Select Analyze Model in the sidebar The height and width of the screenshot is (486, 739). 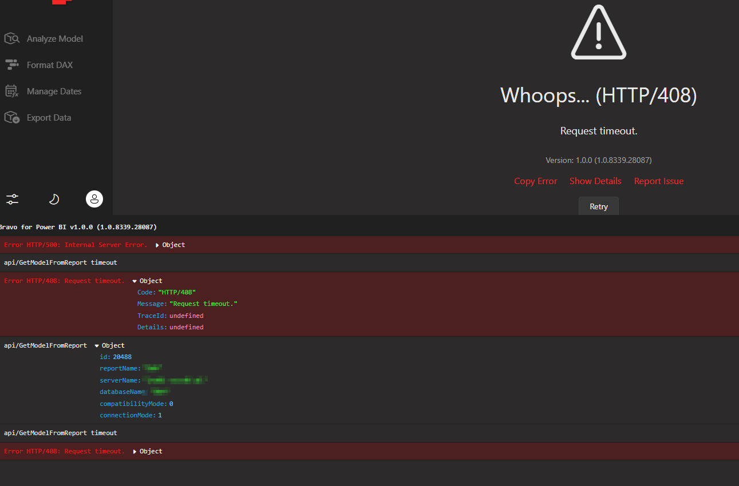(55, 38)
